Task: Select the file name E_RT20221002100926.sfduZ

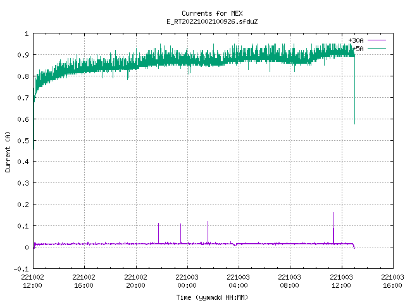Action: point(212,21)
